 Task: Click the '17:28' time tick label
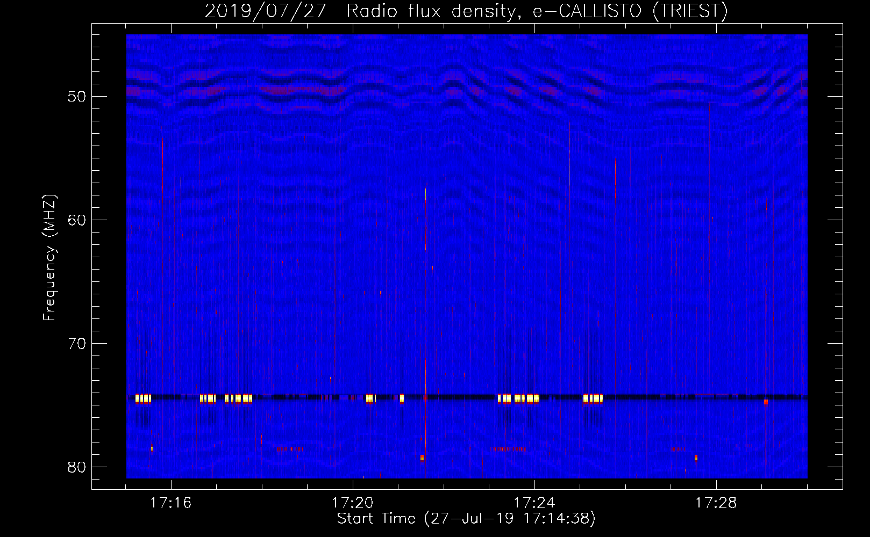click(716, 503)
